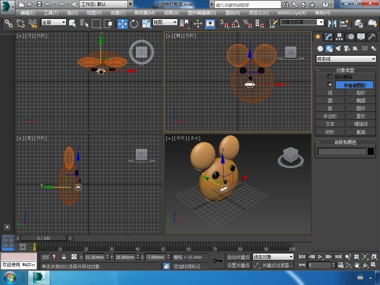Toggle Select and Manipulate tool
The image size is (380, 285).
coord(198,23)
